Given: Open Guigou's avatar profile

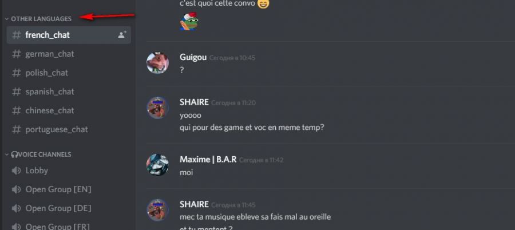Looking at the screenshot, I should pos(158,63).
